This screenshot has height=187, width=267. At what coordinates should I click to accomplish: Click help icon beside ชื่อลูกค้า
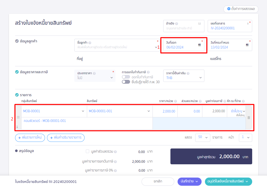pos(90,43)
